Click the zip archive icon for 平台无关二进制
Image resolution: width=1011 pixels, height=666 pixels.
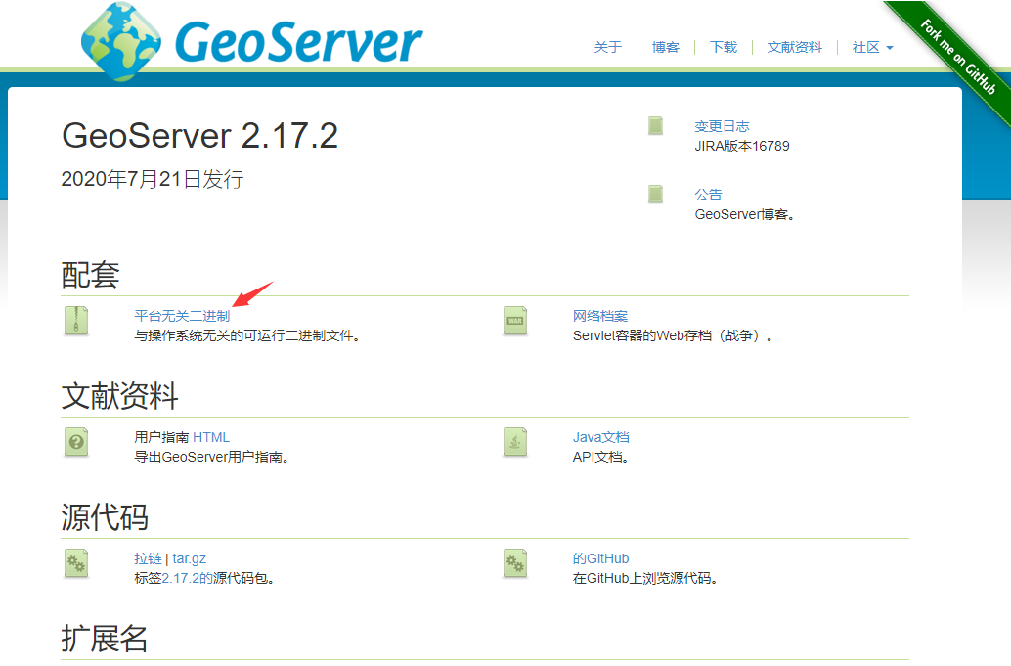click(76, 321)
